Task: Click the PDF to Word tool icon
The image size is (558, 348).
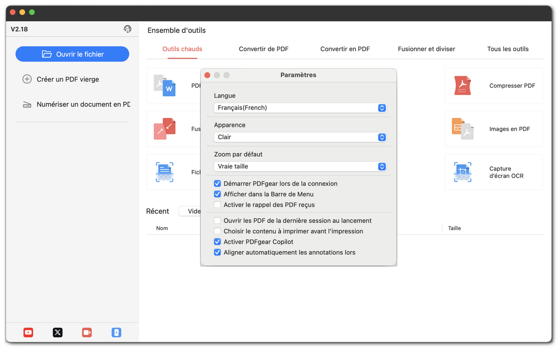Action: pos(164,86)
